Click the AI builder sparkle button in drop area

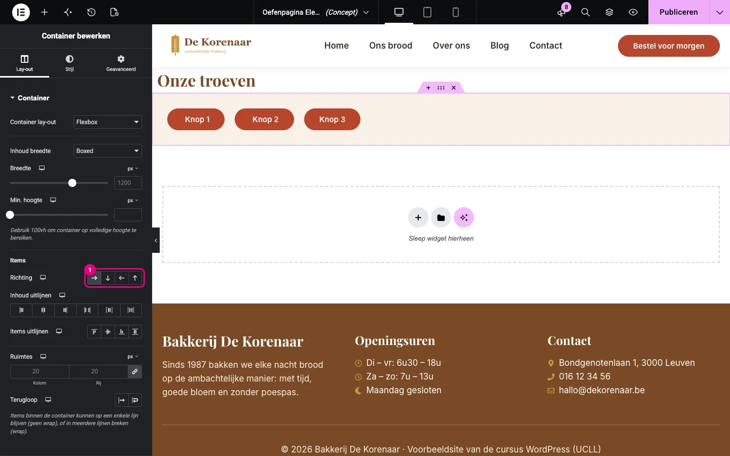coord(464,218)
